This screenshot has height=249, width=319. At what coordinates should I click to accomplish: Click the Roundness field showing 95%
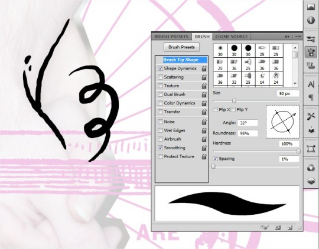point(248,133)
